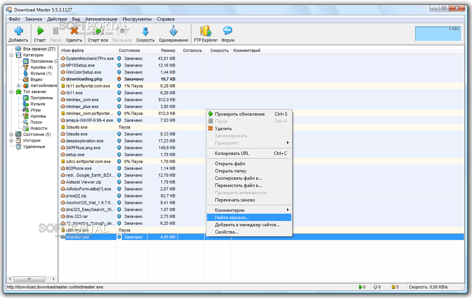Viewport: 472px width, 298px height.
Task: Open the Скорость speed toolbar icon
Action: point(145,31)
